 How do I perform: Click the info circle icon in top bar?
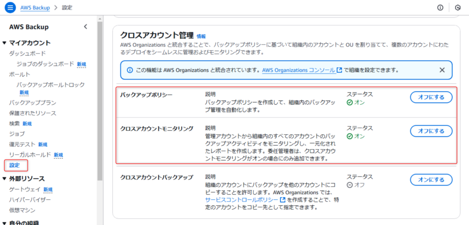pos(440,8)
